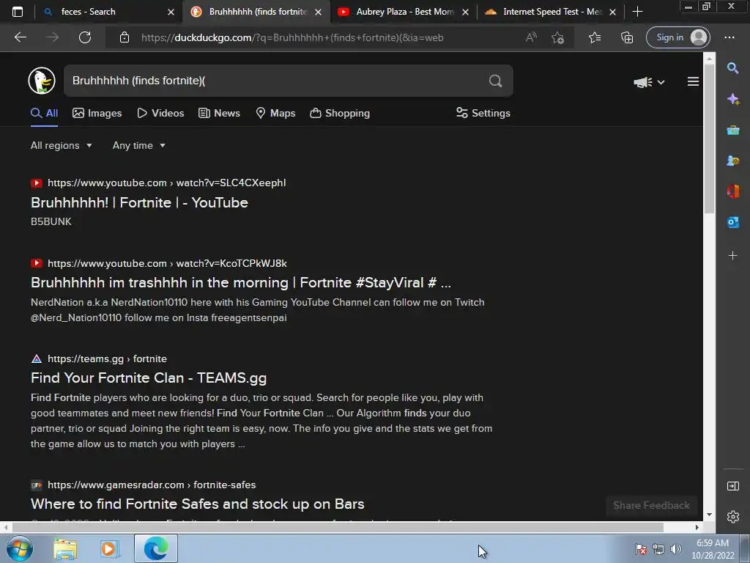This screenshot has width=750, height=563.
Task: Reload the page with refresh icon
Action: (85, 37)
